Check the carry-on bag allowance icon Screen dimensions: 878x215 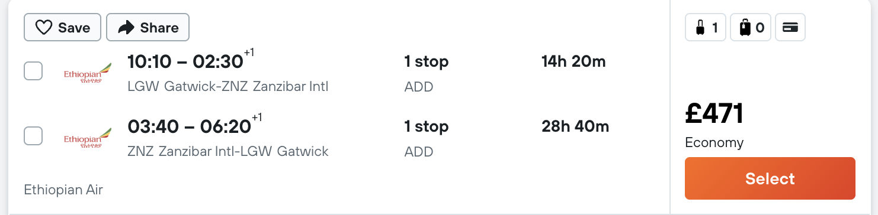click(706, 27)
